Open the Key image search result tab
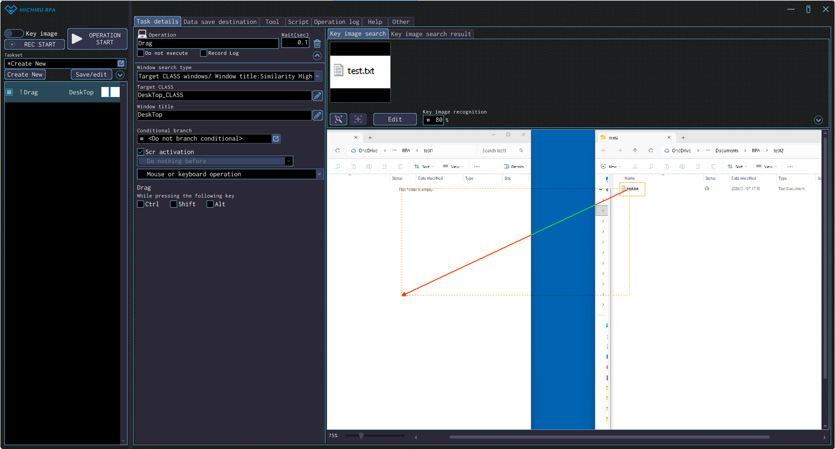Image resolution: width=835 pixels, height=449 pixels. click(x=431, y=34)
